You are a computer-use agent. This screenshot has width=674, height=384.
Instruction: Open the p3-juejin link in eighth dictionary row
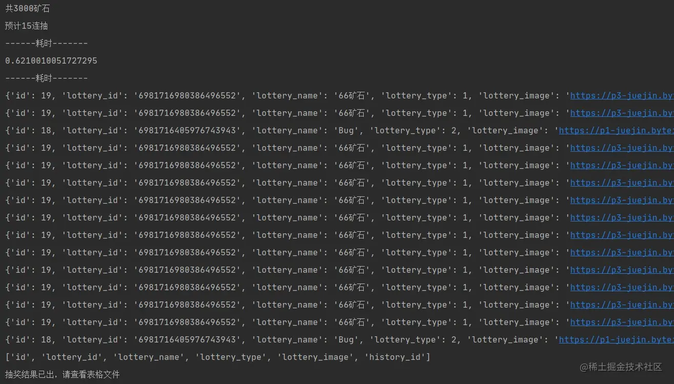622,217
